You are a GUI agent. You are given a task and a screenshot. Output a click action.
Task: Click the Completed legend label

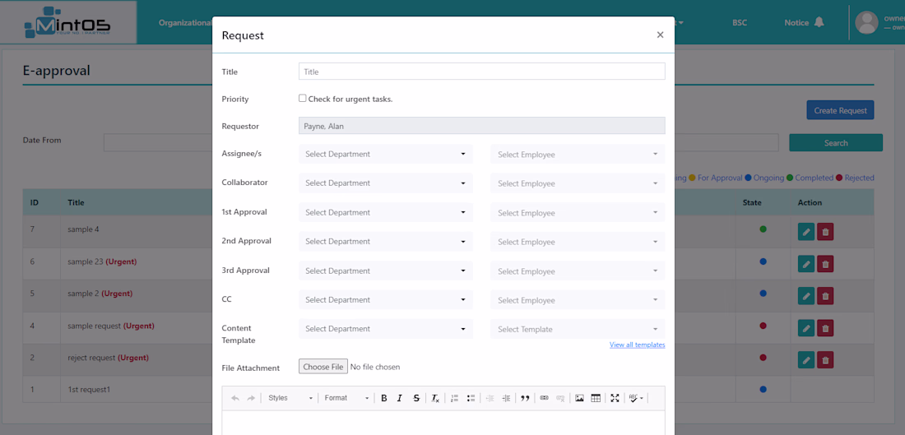(814, 178)
